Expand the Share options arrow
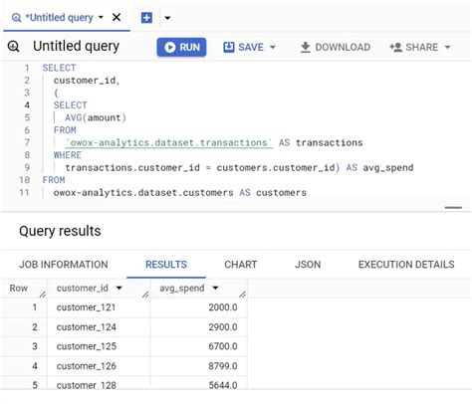The width and height of the screenshot is (472, 404). pos(447,47)
